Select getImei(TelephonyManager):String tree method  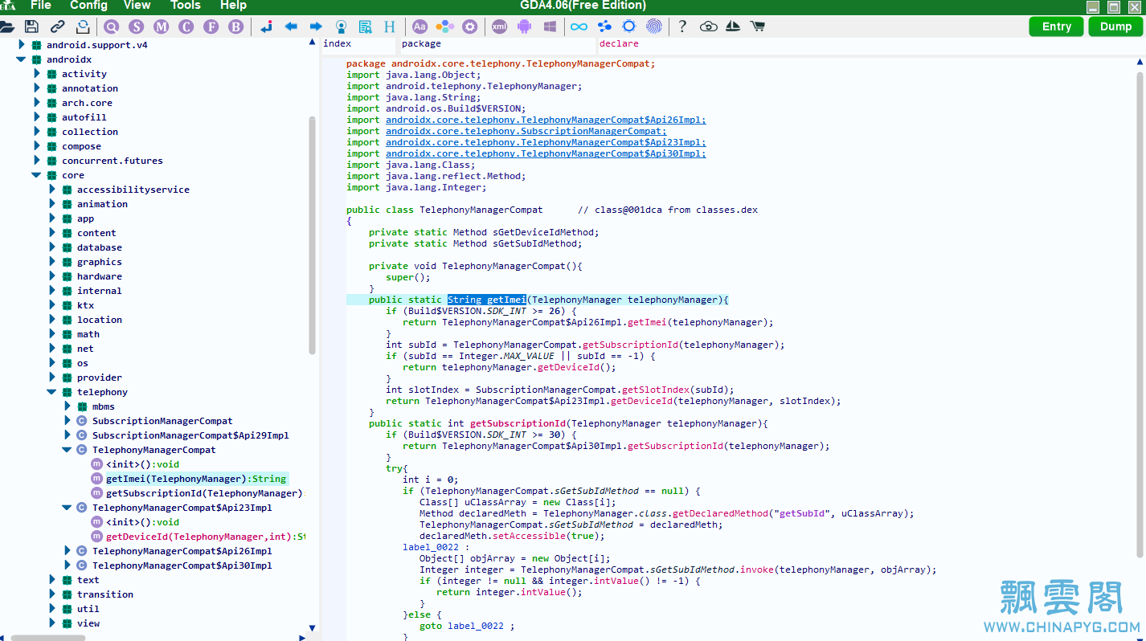pyautogui.click(x=196, y=479)
